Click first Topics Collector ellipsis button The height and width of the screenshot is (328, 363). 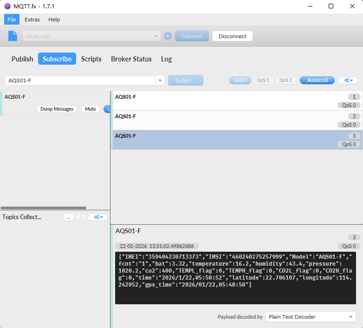coord(68,217)
